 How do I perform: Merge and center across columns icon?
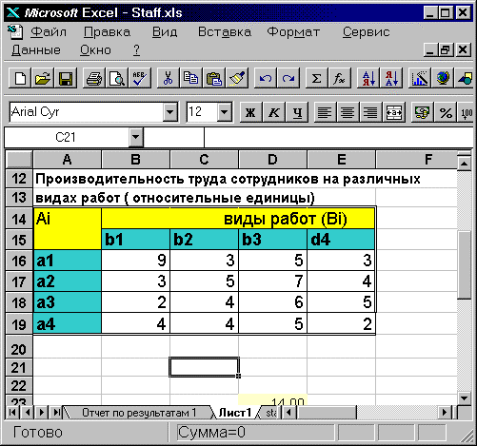(394, 112)
